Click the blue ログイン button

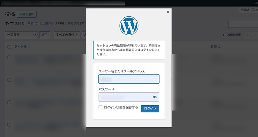150,108
